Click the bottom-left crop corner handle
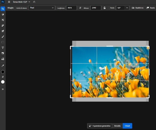Screen dimensions: 156x130 (72, 97)
